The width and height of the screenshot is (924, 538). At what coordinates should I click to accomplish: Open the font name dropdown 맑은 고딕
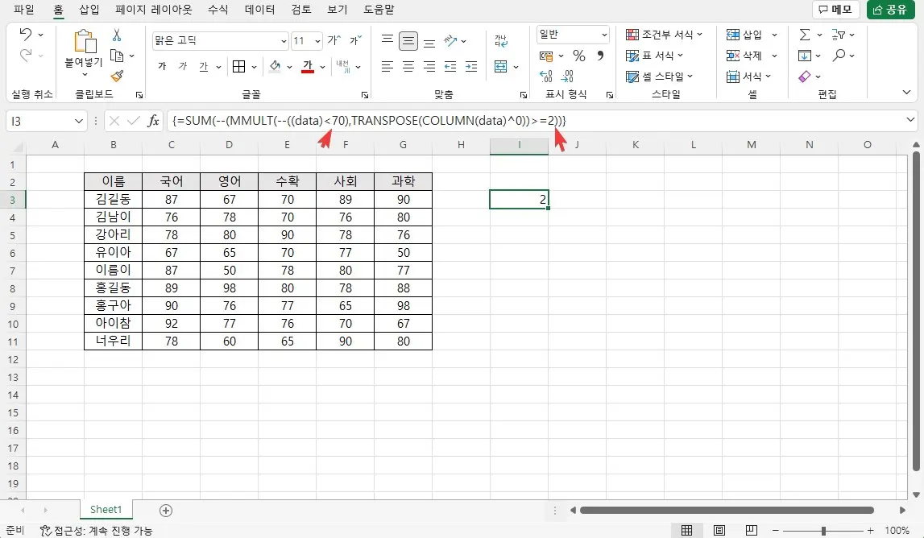pos(284,40)
